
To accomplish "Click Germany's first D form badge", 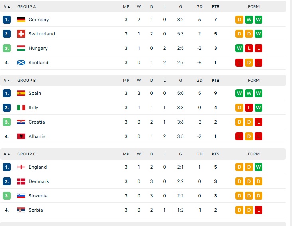I will 239,20.
